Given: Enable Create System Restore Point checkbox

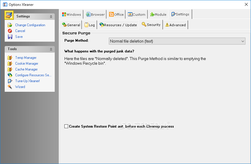Looking at the screenshot, I should pos(66,126).
